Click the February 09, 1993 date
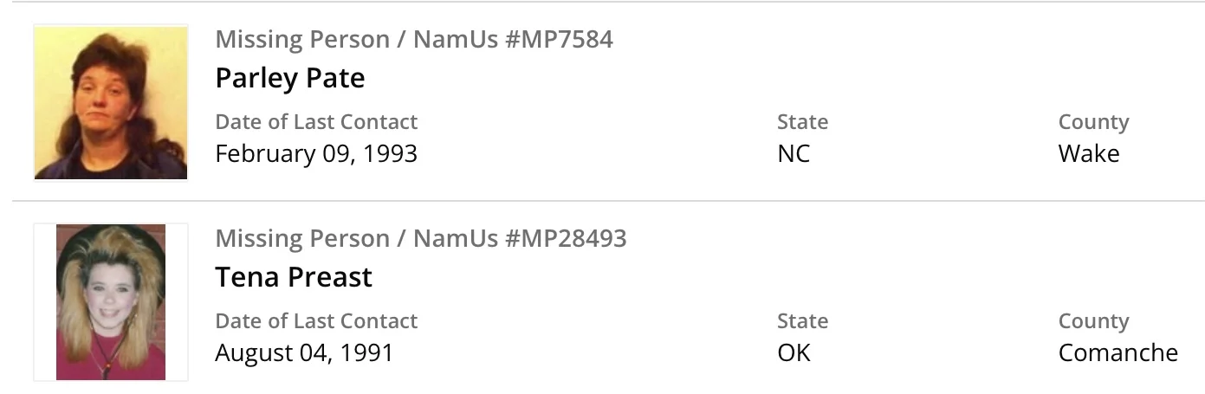Viewport: 1205px width, 394px height. click(316, 154)
